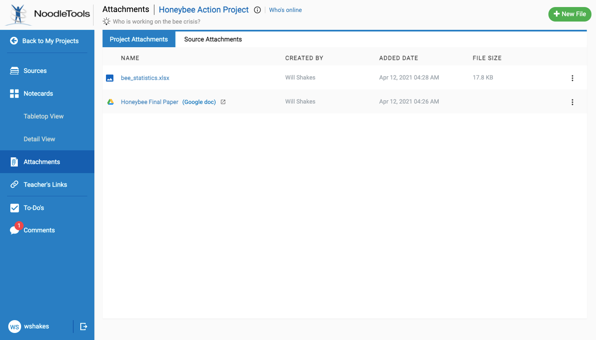The height and width of the screenshot is (340, 596).
Task: Click the Comments speech bubble icon
Action: [14, 230]
